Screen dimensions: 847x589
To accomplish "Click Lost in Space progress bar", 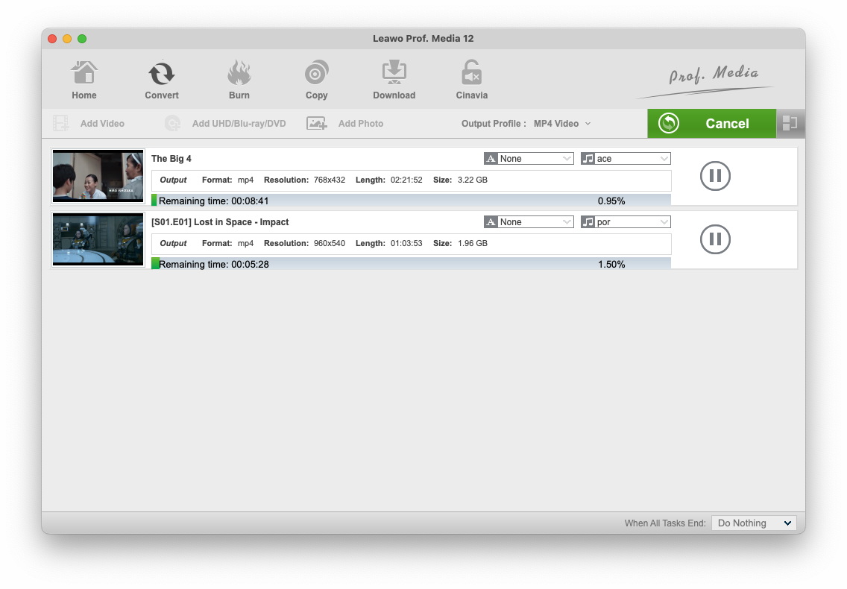I will pos(411,264).
